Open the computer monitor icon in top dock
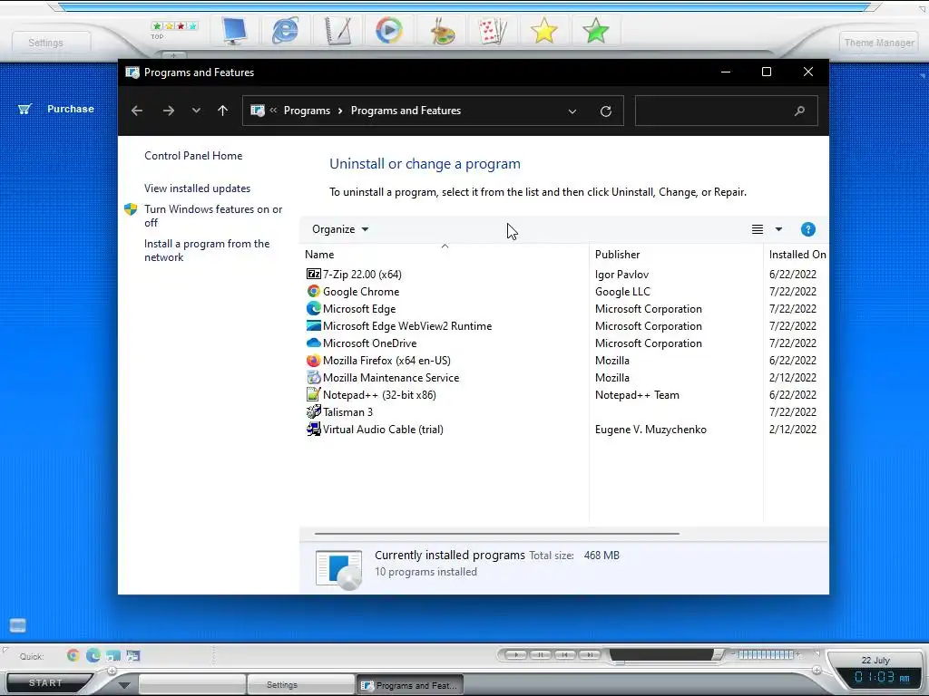Screen dimensions: 929x696 [x=234, y=30]
